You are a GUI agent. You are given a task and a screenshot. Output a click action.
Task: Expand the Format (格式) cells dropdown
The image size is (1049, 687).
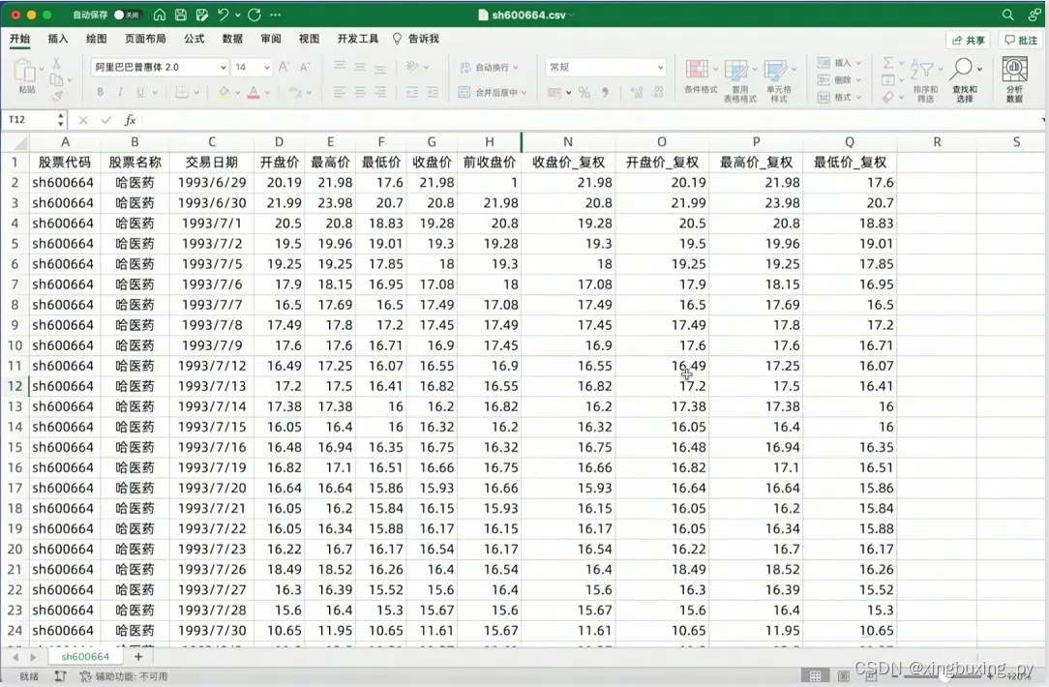tap(858, 98)
